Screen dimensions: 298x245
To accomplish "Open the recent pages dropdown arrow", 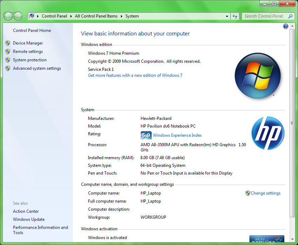I will click(x=25, y=16).
